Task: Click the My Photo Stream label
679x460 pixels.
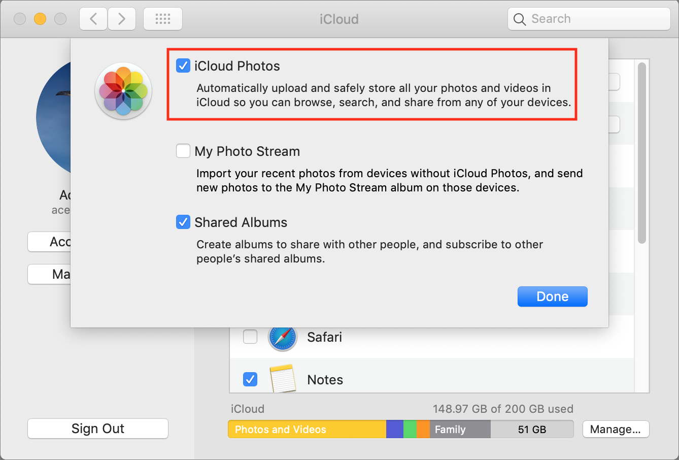Action: (x=247, y=151)
